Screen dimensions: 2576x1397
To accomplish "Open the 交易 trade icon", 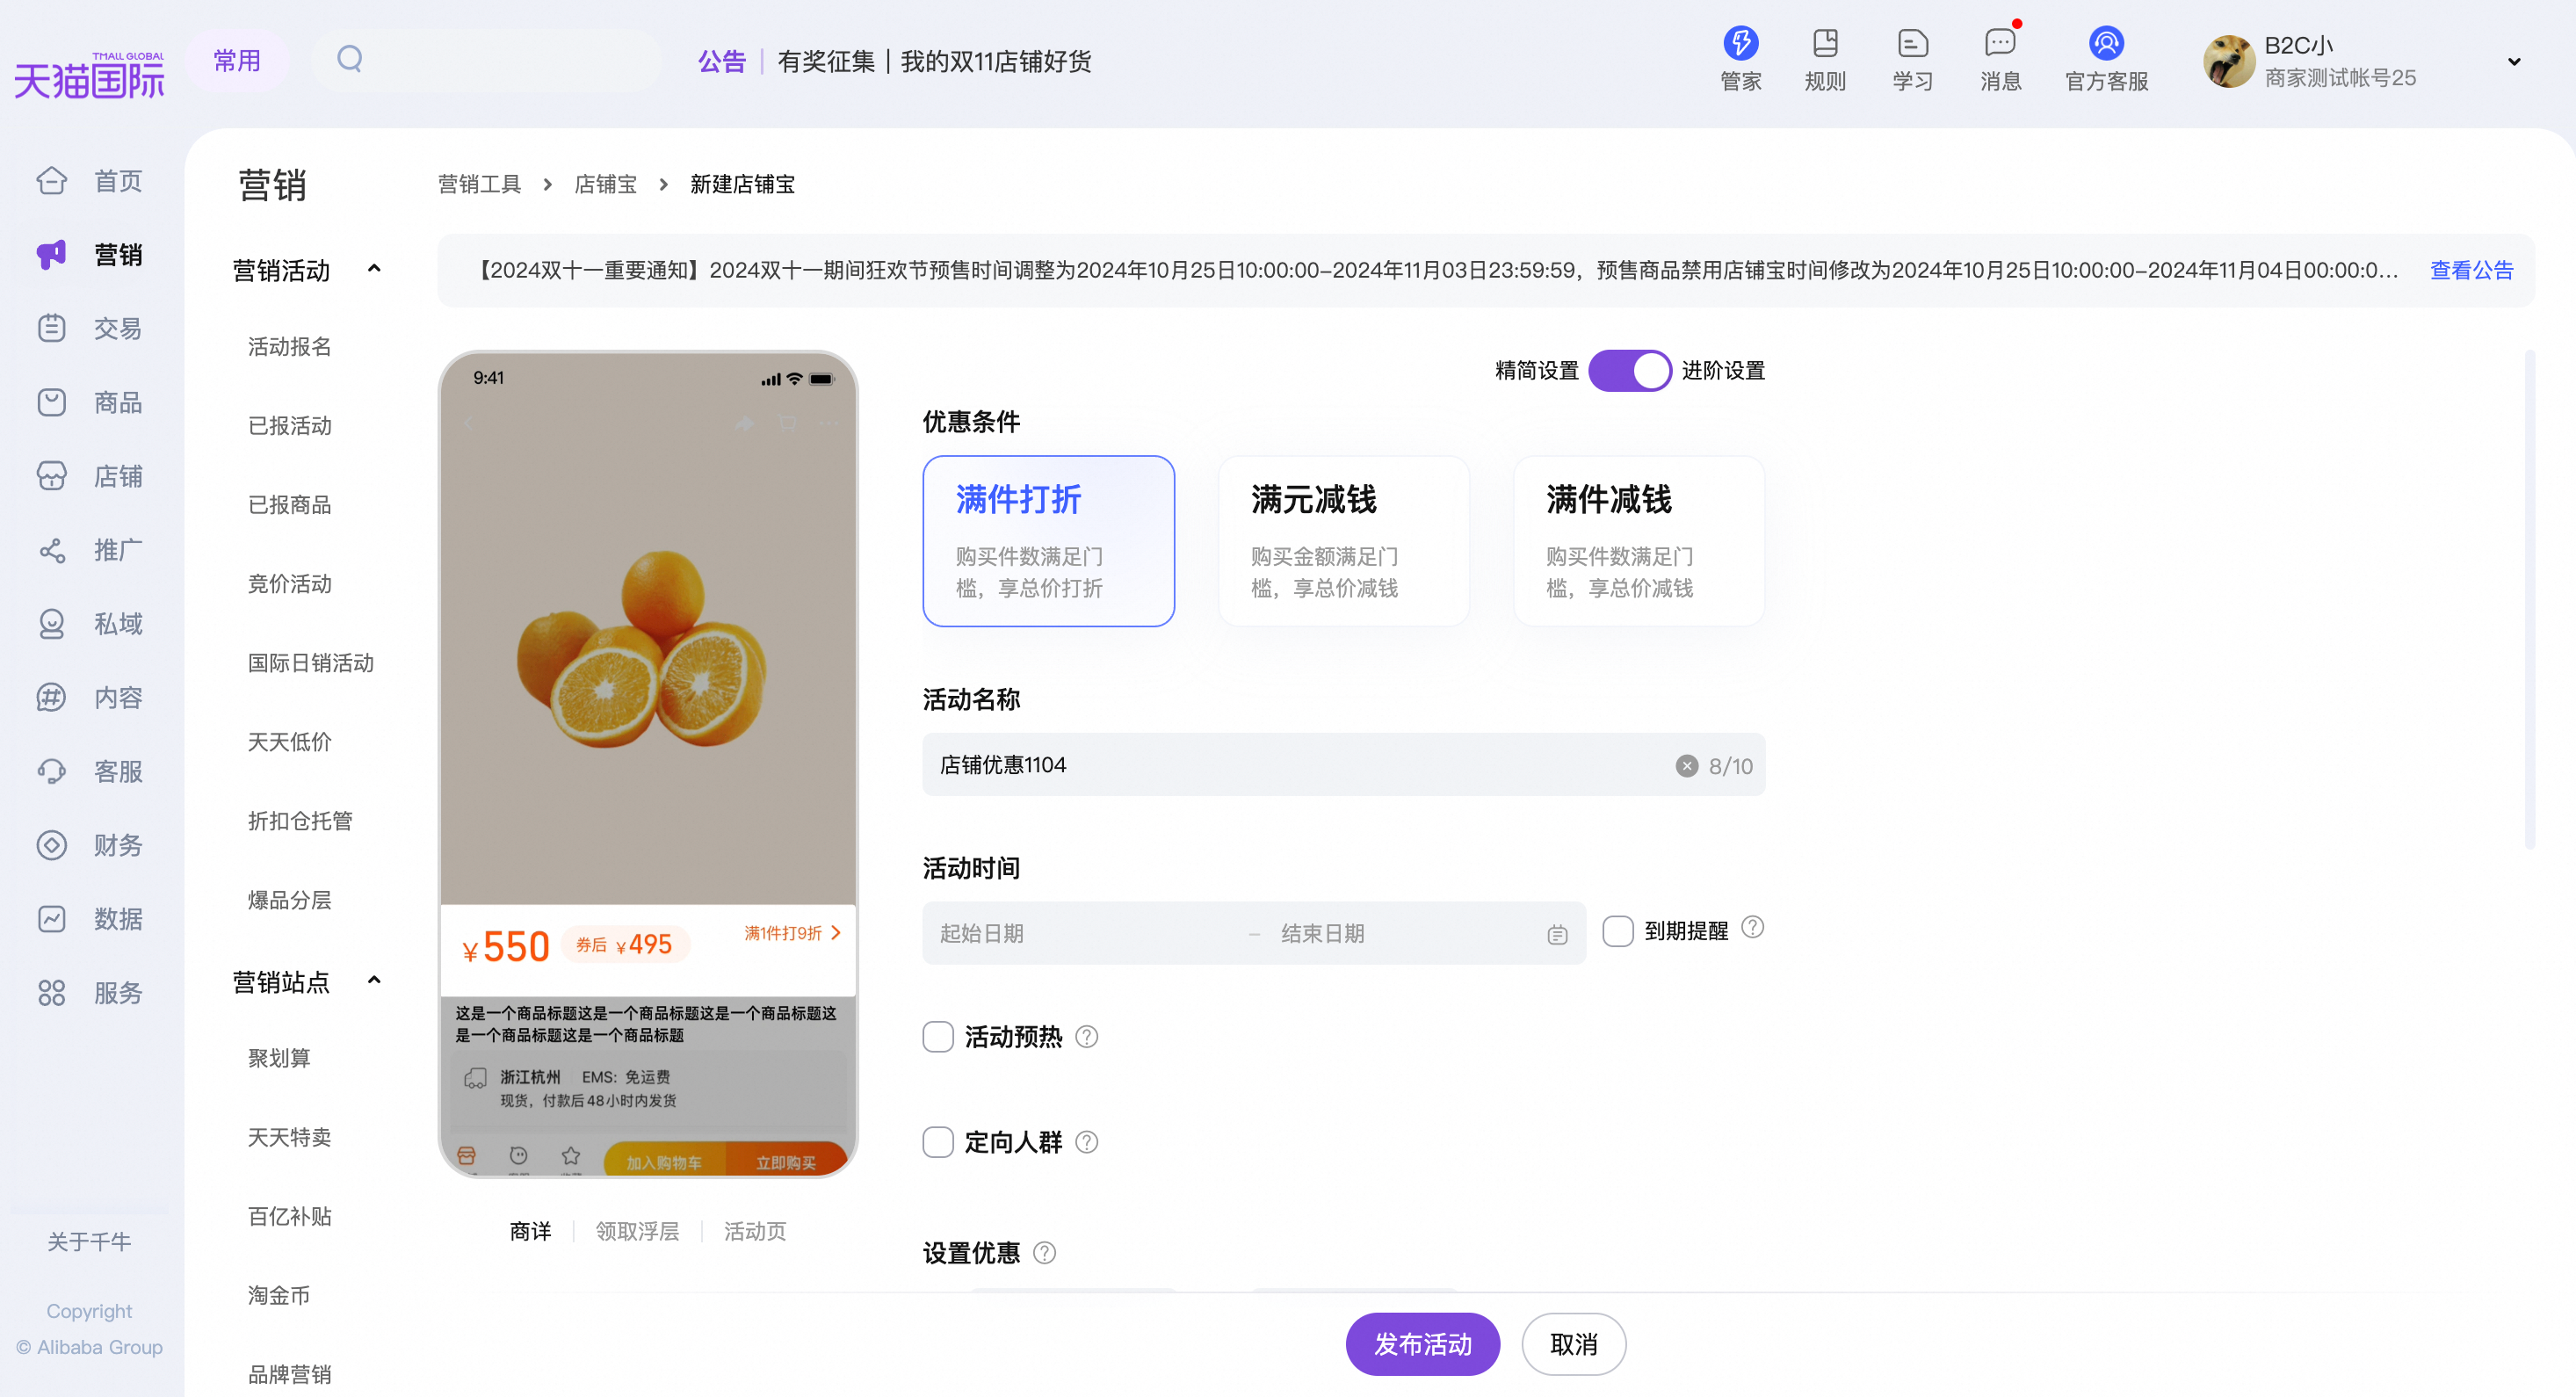I will pyautogui.click(x=51, y=328).
